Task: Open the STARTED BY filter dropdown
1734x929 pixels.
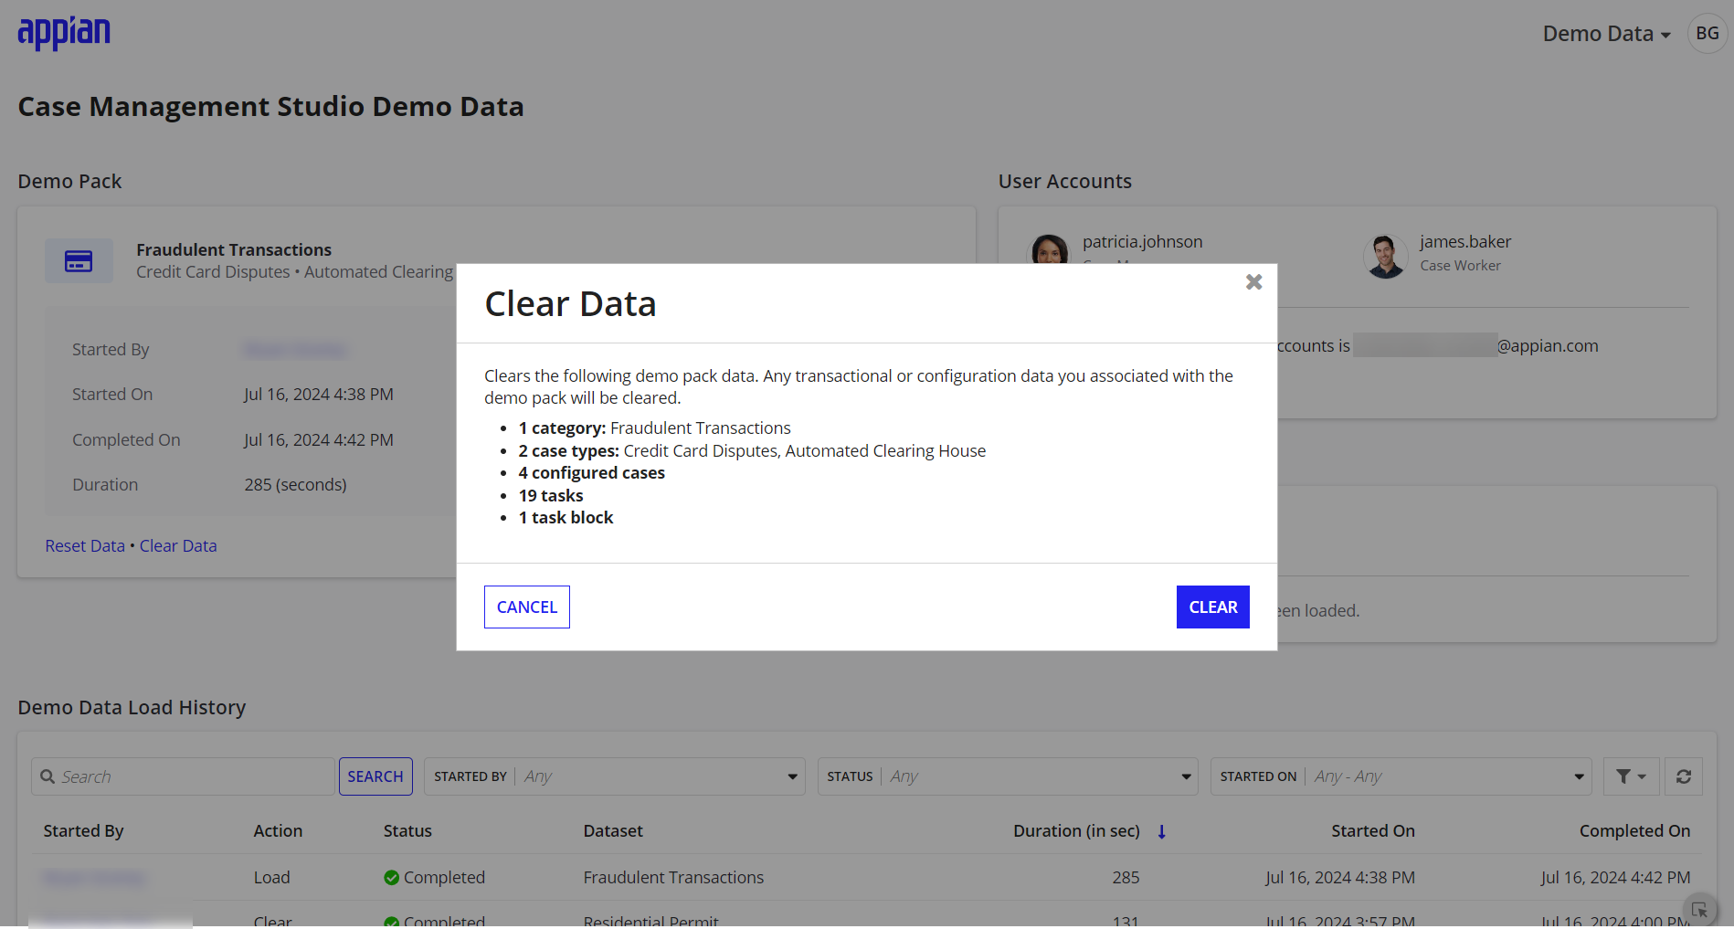Action: (615, 776)
